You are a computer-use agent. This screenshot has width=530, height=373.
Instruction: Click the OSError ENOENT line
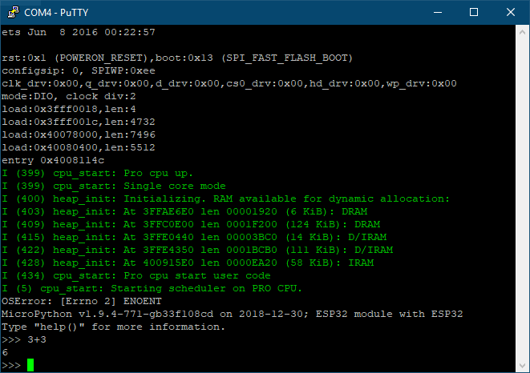coord(82,301)
